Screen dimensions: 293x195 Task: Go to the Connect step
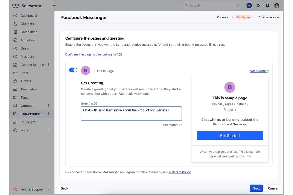(222, 17)
